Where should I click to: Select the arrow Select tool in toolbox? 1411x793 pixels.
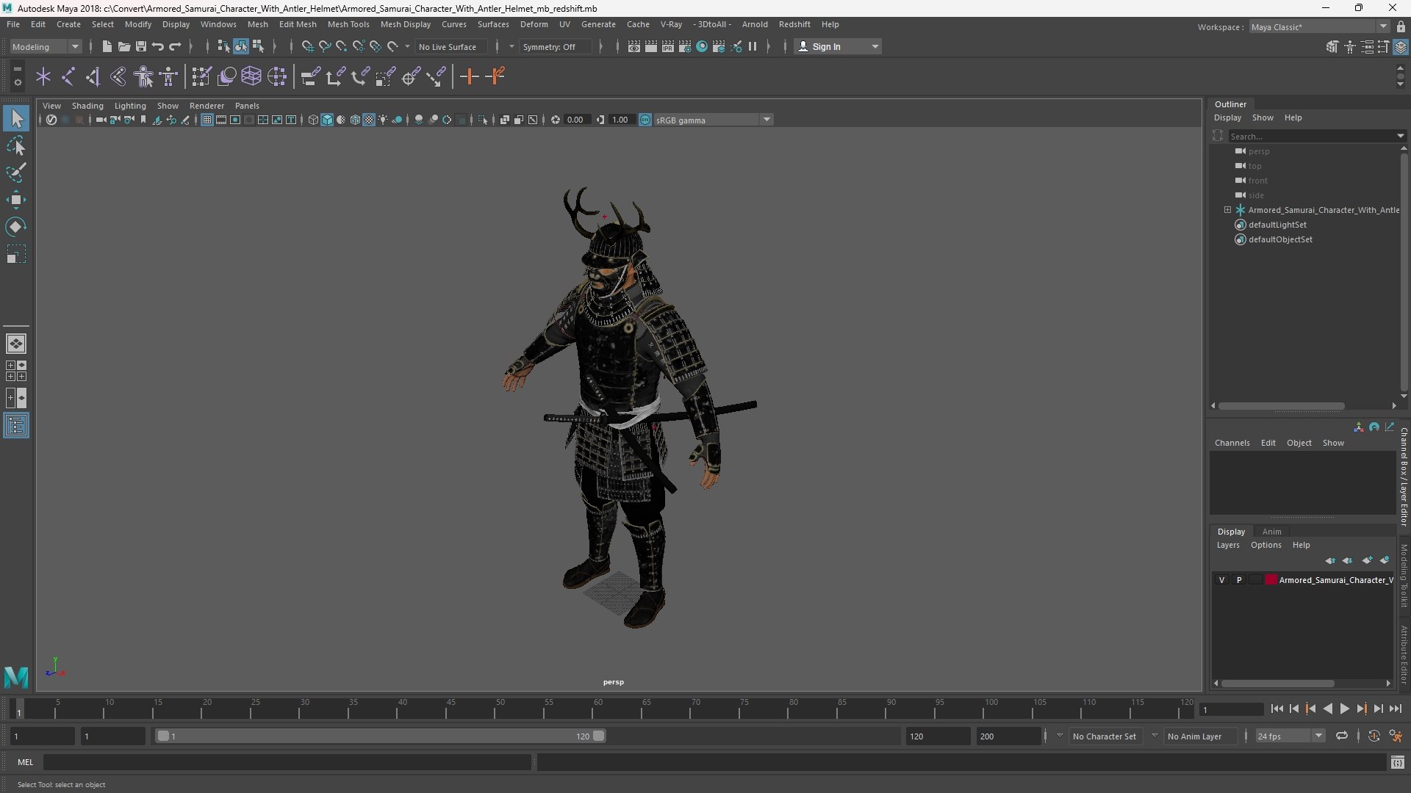click(x=16, y=118)
